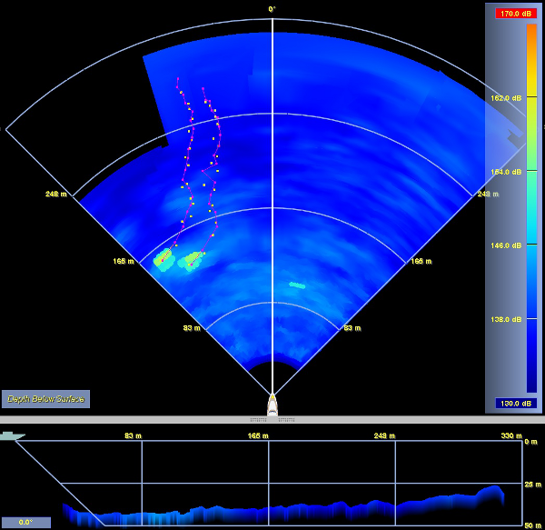Click the ship icon in the profile view
This screenshot has height=530, width=545.
pyautogui.click(x=13, y=436)
